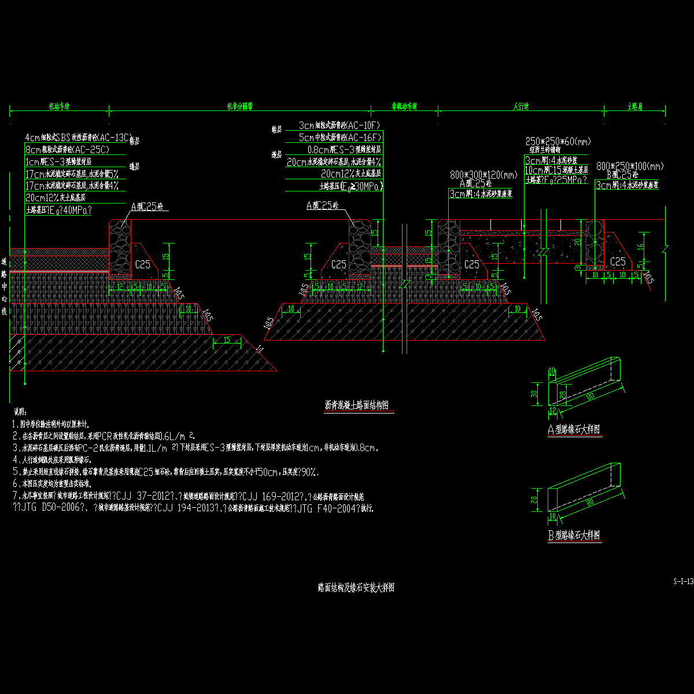
Task: Select the A型路缘石大样图 title
Action: click(574, 430)
